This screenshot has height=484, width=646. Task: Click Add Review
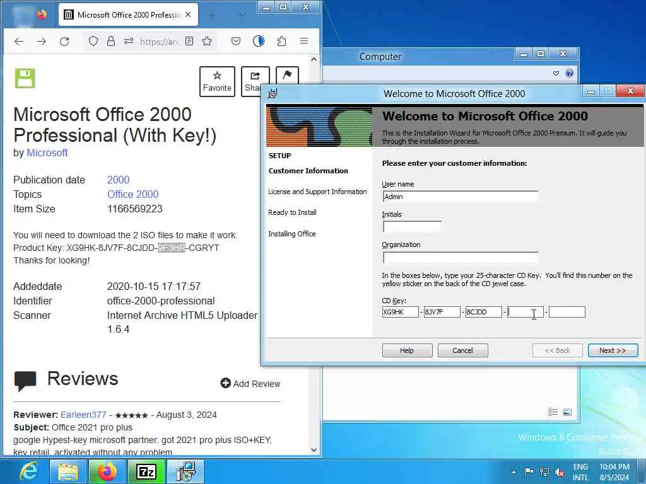250,384
